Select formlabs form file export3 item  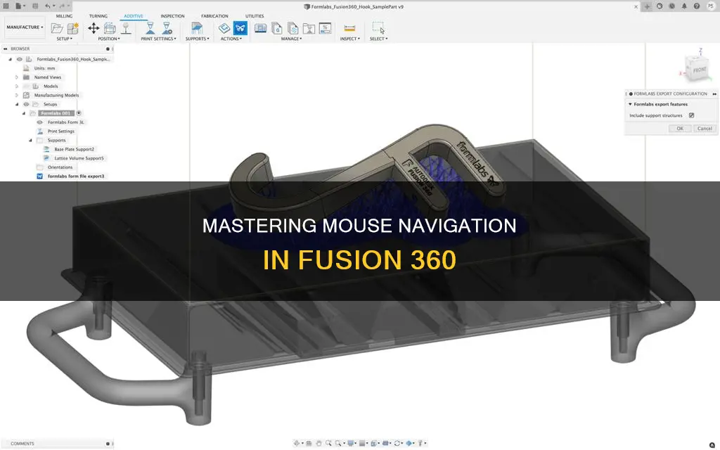pyautogui.click(x=76, y=176)
